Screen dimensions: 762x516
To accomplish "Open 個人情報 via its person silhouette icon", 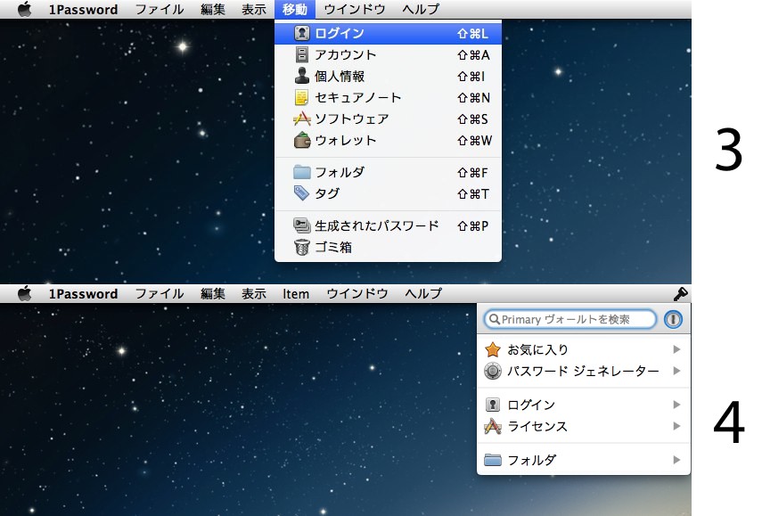I will [302, 76].
